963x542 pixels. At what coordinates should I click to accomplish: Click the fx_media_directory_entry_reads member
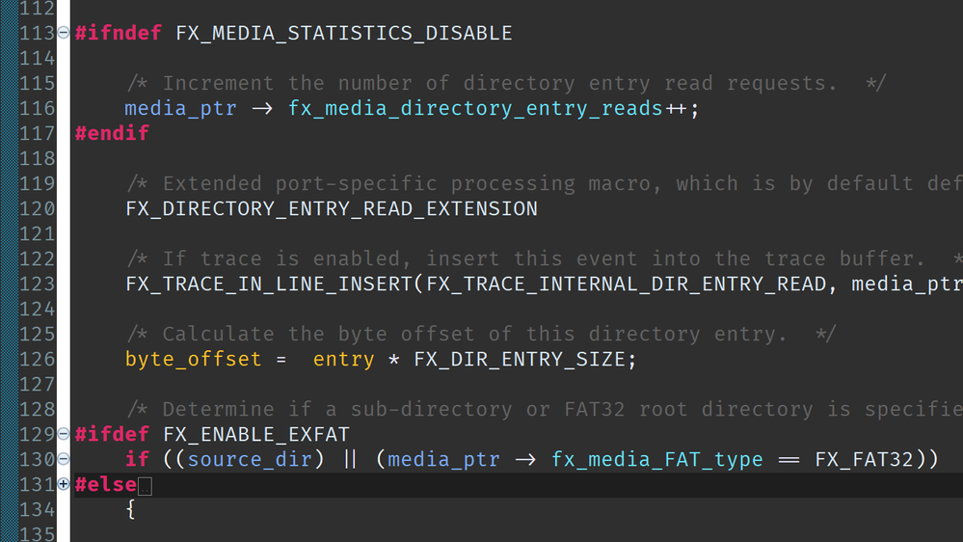point(476,108)
